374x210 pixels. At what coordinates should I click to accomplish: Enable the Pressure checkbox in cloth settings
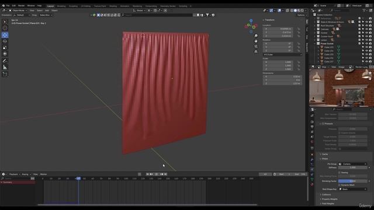click(323, 124)
